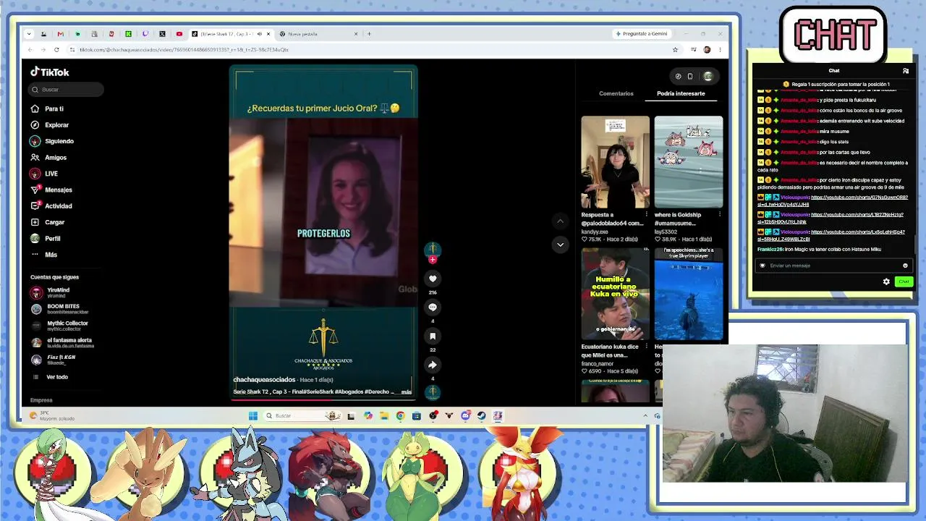Go to Perfil in the sidebar

pos(46,239)
